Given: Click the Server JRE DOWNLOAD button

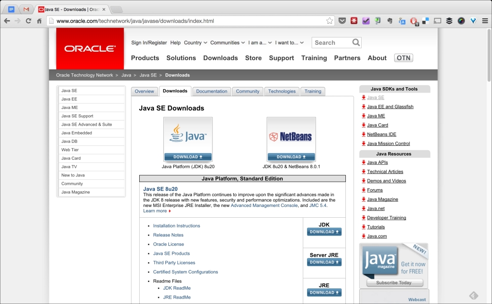Looking at the screenshot, I should [x=324, y=262].
